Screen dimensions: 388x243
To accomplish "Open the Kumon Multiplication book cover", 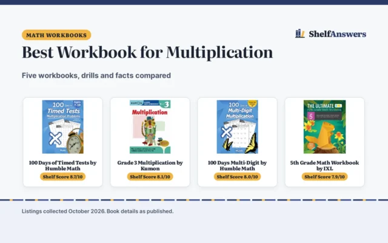I will pos(150,127).
